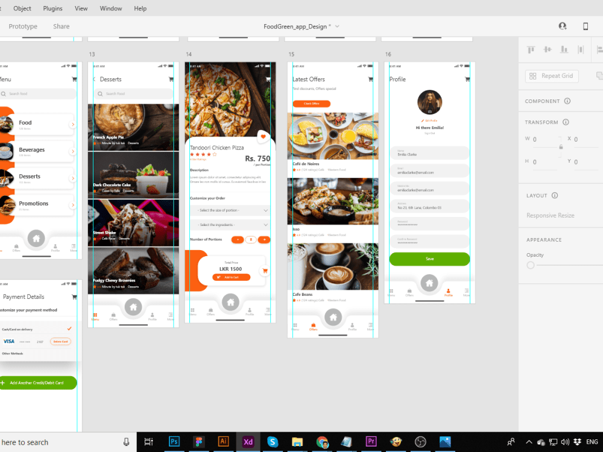Select artboard label 14
Viewport: 603px width, 452px height.
point(188,54)
